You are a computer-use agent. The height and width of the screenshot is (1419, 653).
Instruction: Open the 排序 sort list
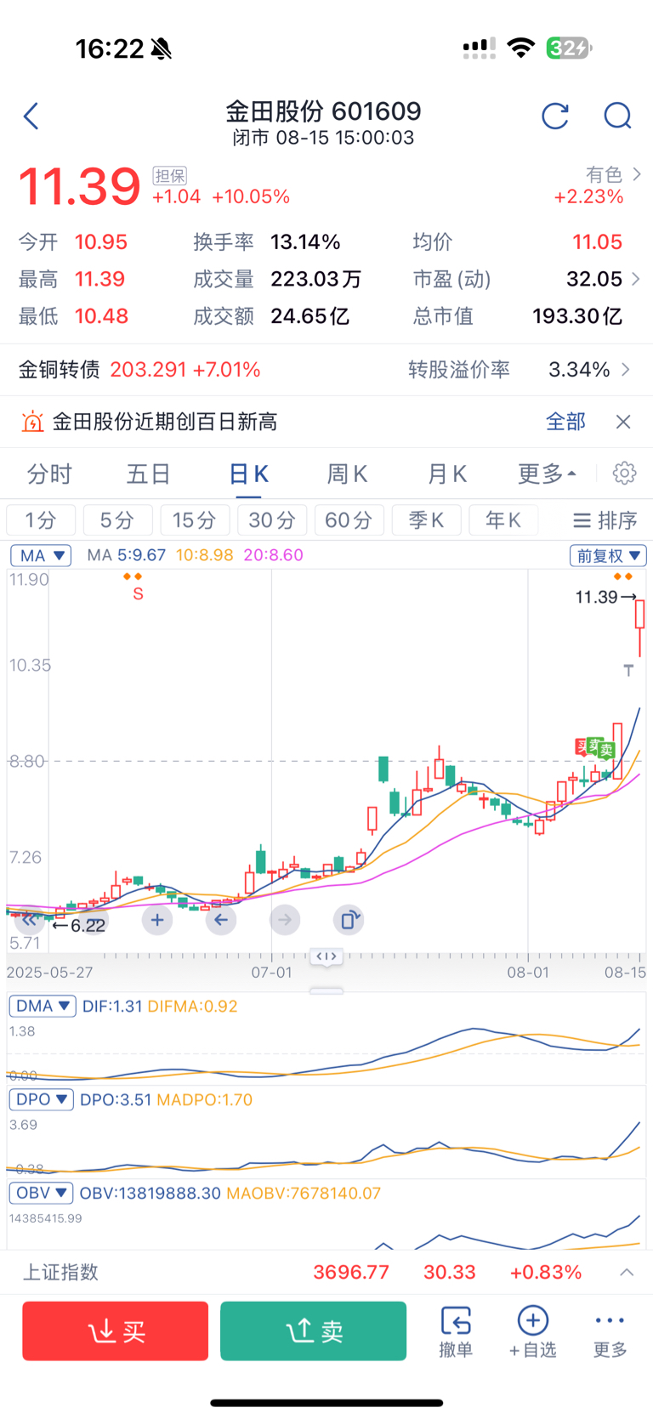point(605,519)
